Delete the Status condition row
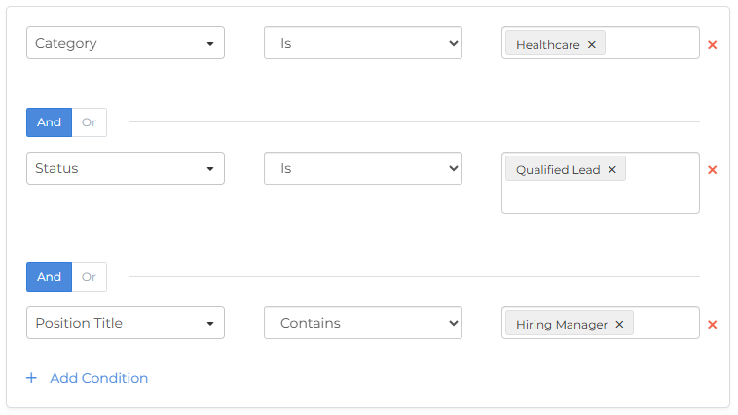This screenshot has width=738, height=415. pyautogui.click(x=713, y=169)
